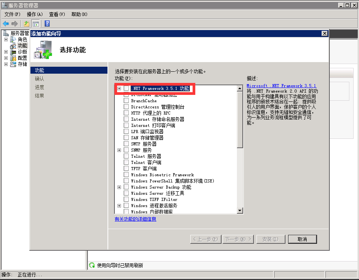Image resolution: width=359 pixels, height=280 pixels.
Task: Click the blue Back arrow toolbar icon
Action: (x=6, y=24)
